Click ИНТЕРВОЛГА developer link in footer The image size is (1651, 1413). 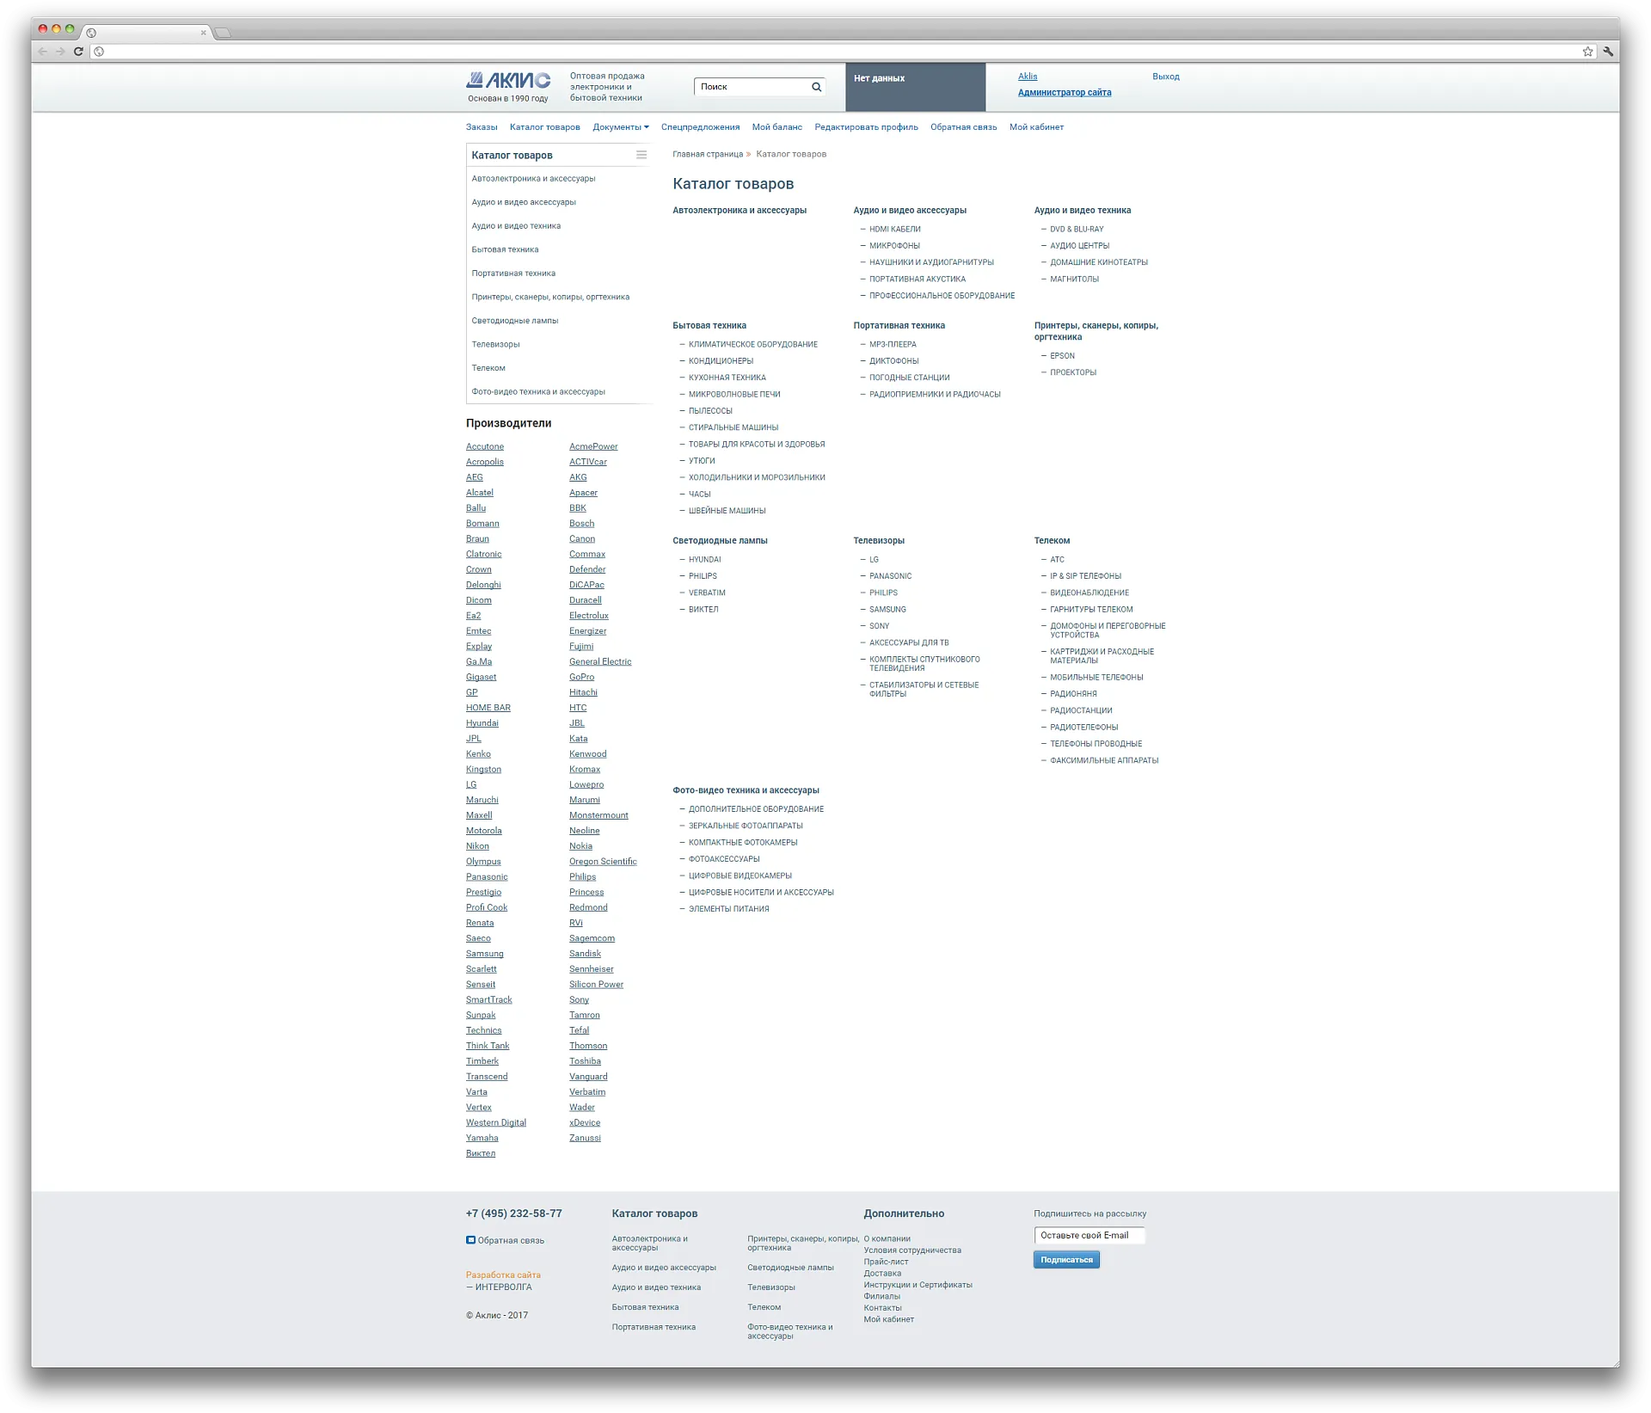(x=503, y=1287)
